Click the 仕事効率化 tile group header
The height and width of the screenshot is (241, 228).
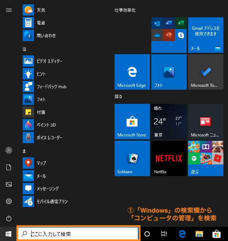[x=125, y=10]
